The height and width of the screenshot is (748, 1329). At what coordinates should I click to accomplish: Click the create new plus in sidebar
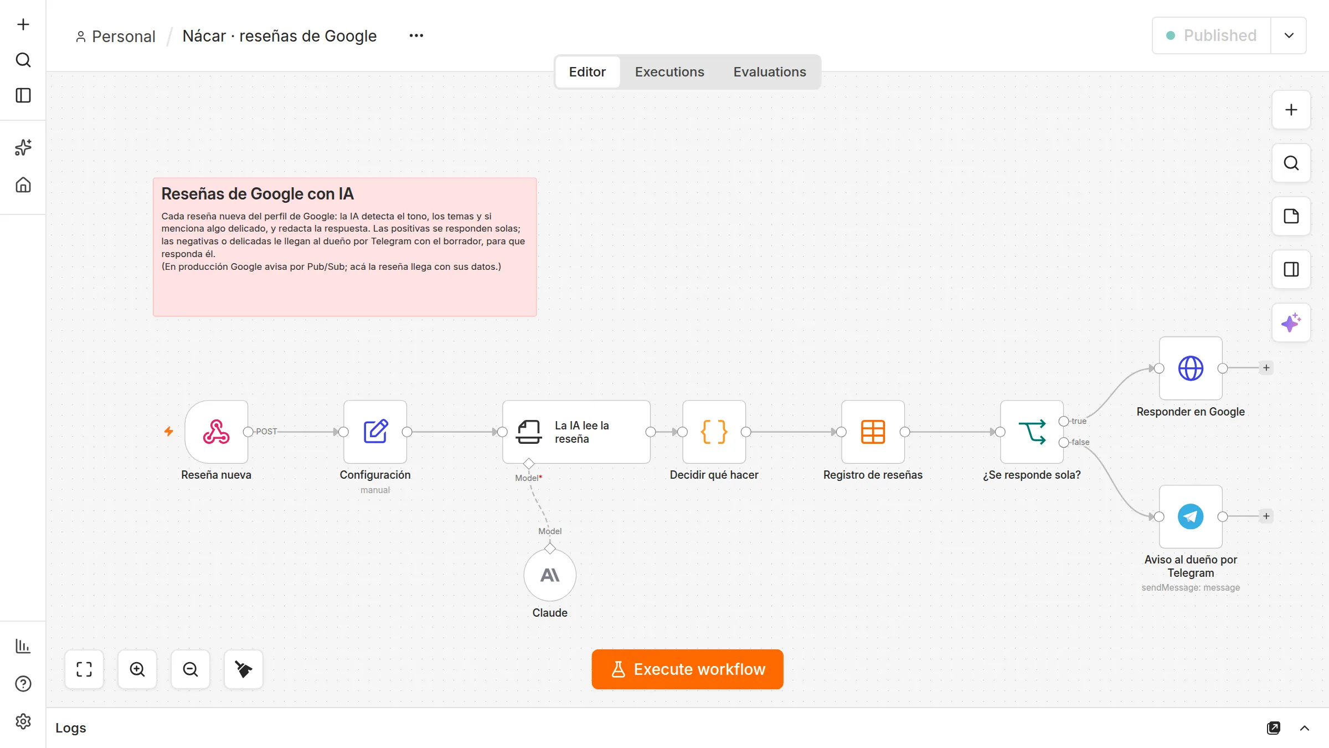(x=23, y=24)
